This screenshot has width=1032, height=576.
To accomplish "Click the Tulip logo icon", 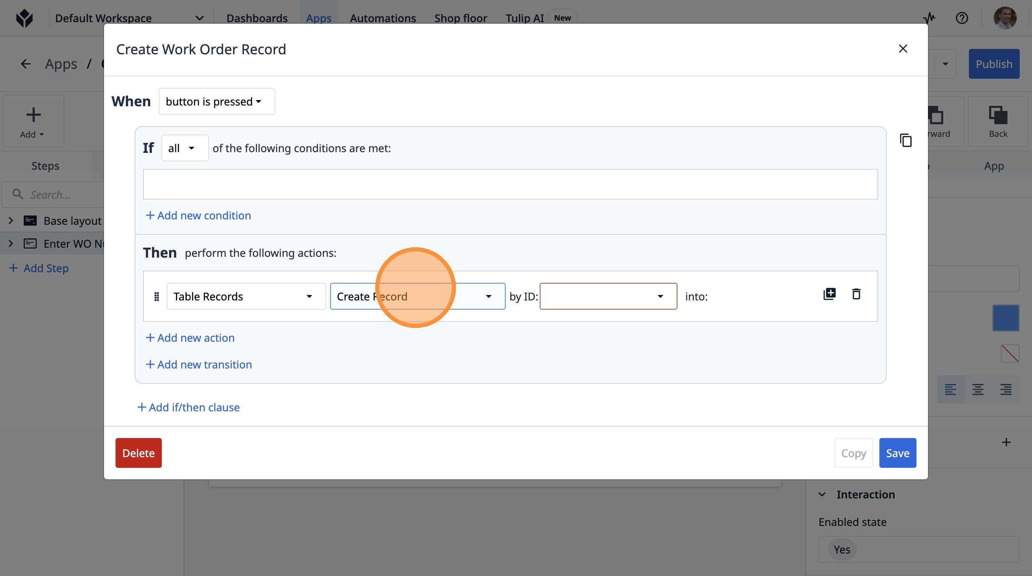I will pyautogui.click(x=24, y=18).
